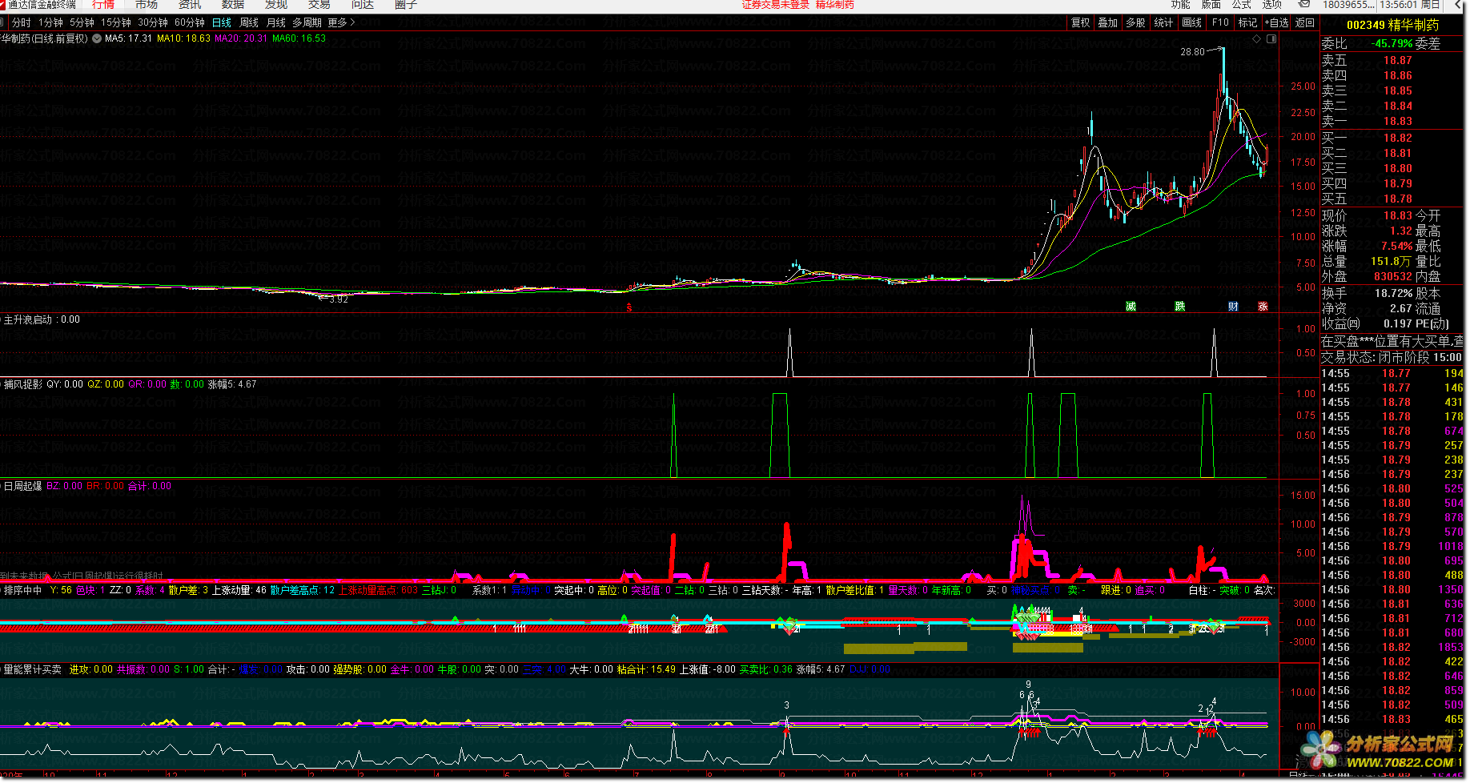Screen dimensions: 1470x783
Task: Select the 5分钟 period
Action: click(x=82, y=22)
